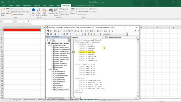Toggle Design Mode in Controls ribbon group
This screenshot has height=102, width=181.
pyautogui.click(x=56, y=12)
